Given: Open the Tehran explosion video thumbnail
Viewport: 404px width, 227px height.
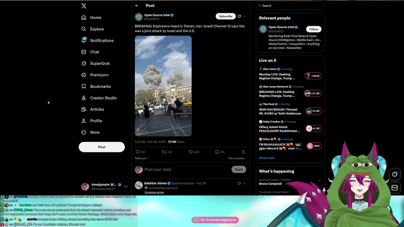Looking at the screenshot, I should coord(163,86).
